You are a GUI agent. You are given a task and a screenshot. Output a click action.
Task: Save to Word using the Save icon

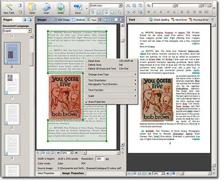pyautogui.click(x=78, y=9)
